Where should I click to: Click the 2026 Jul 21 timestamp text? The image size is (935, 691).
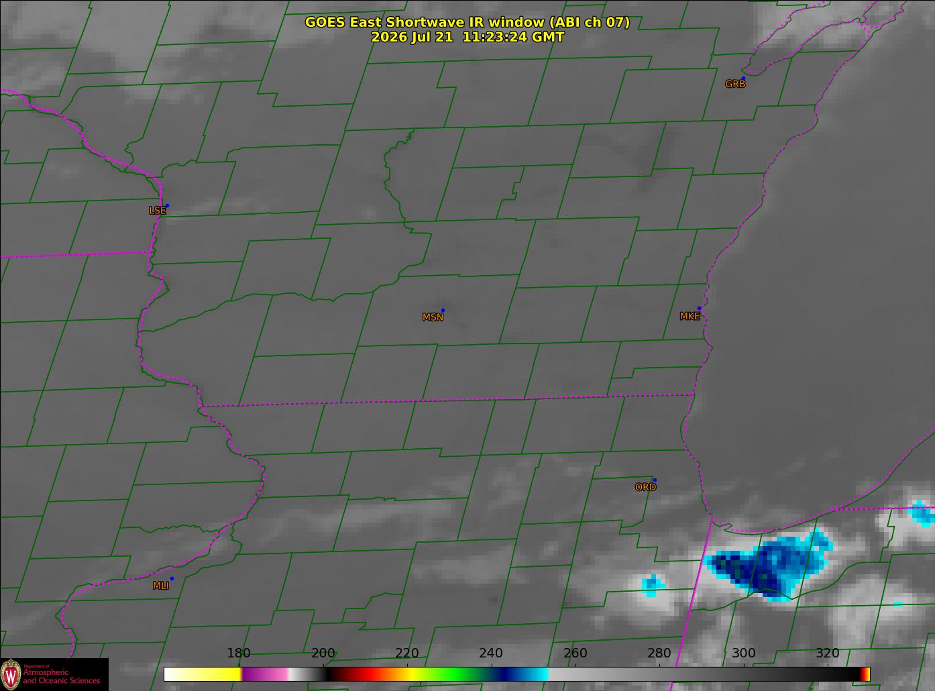(x=467, y=37)
